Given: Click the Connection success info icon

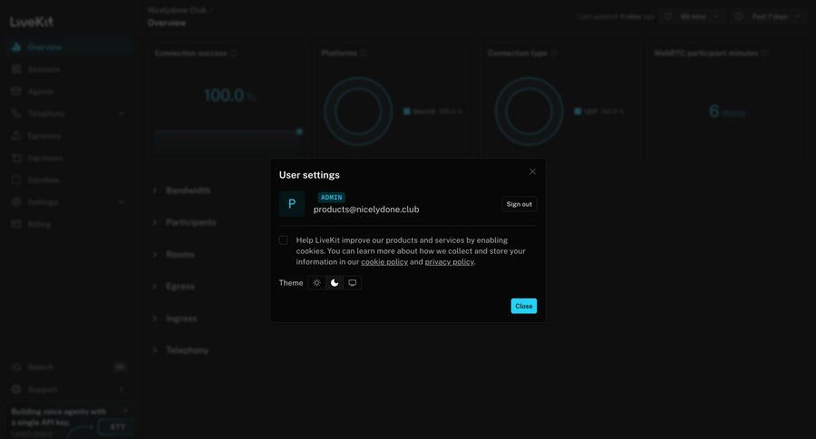Looking at the screenshot, I should [x=234, y=54].
